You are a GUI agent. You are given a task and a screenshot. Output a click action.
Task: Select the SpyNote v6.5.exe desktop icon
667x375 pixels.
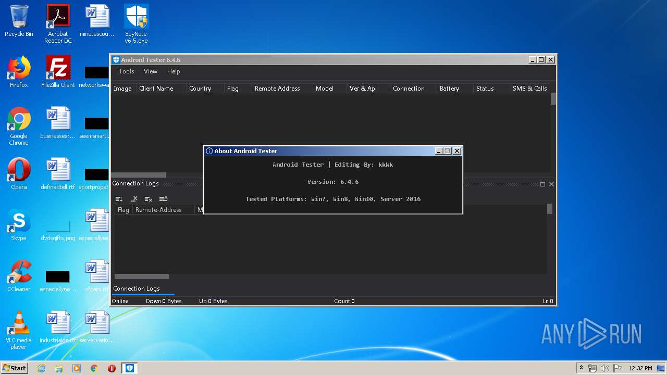136,24
